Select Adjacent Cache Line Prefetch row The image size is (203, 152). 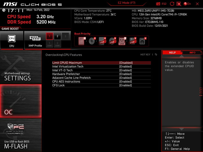tap(101, 78)
